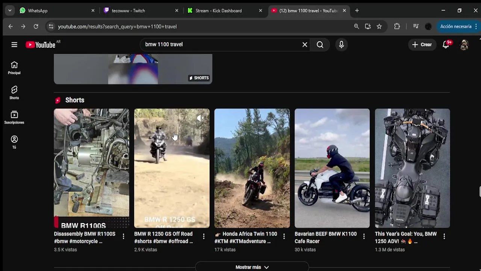
Task: Open Suscripciones in the sidebar
Action: pyautogui.click(x=14, y=117)
